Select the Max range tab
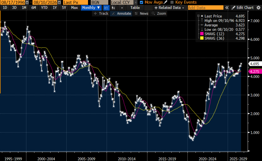Viewport: 262px width, 161px height. tap(74, 8)
